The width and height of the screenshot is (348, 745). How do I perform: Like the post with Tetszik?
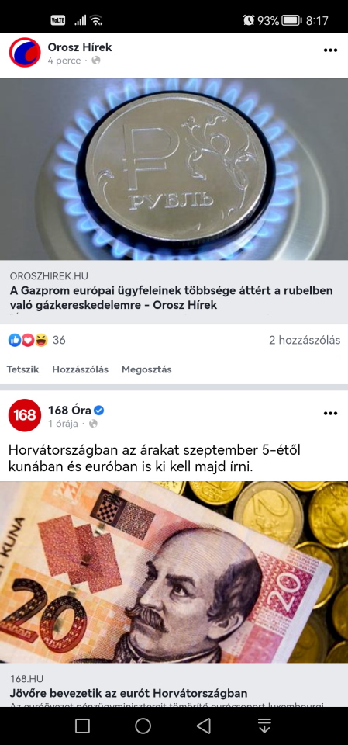[22, 369]
